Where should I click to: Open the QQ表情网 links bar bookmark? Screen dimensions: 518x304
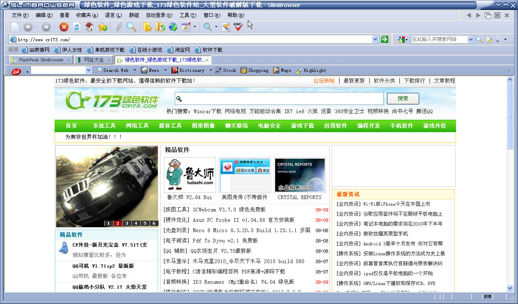click(x=36, y=50)
